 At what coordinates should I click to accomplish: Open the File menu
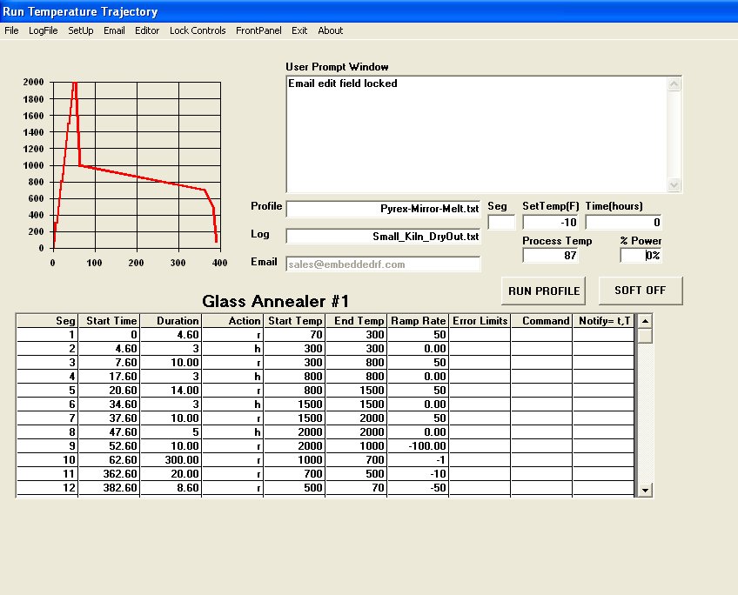coord(11,30)
